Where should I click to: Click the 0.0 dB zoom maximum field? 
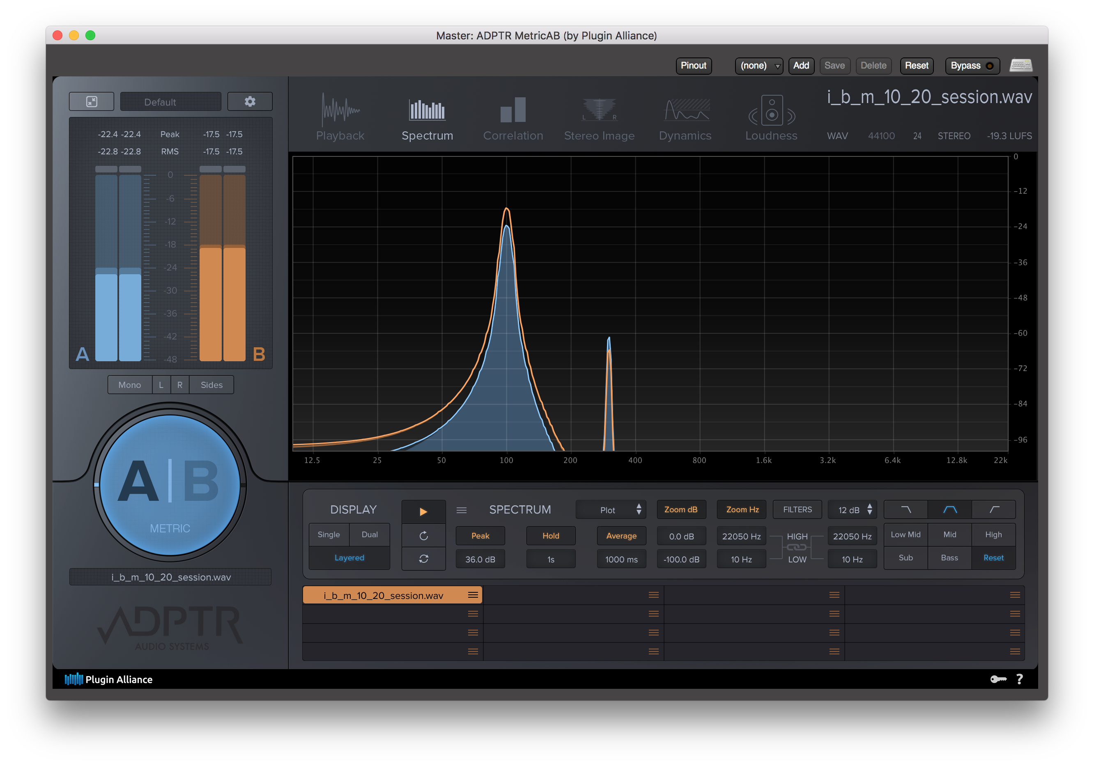pos(681,536)
